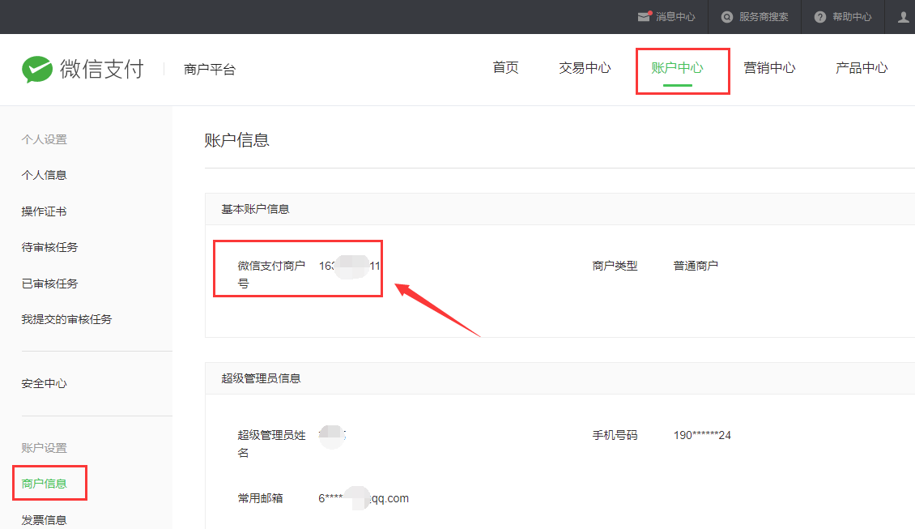Screen dimensions: 915x529
Task: Open 个人信息 in the sidebar
Action: (x=44, y=175)
